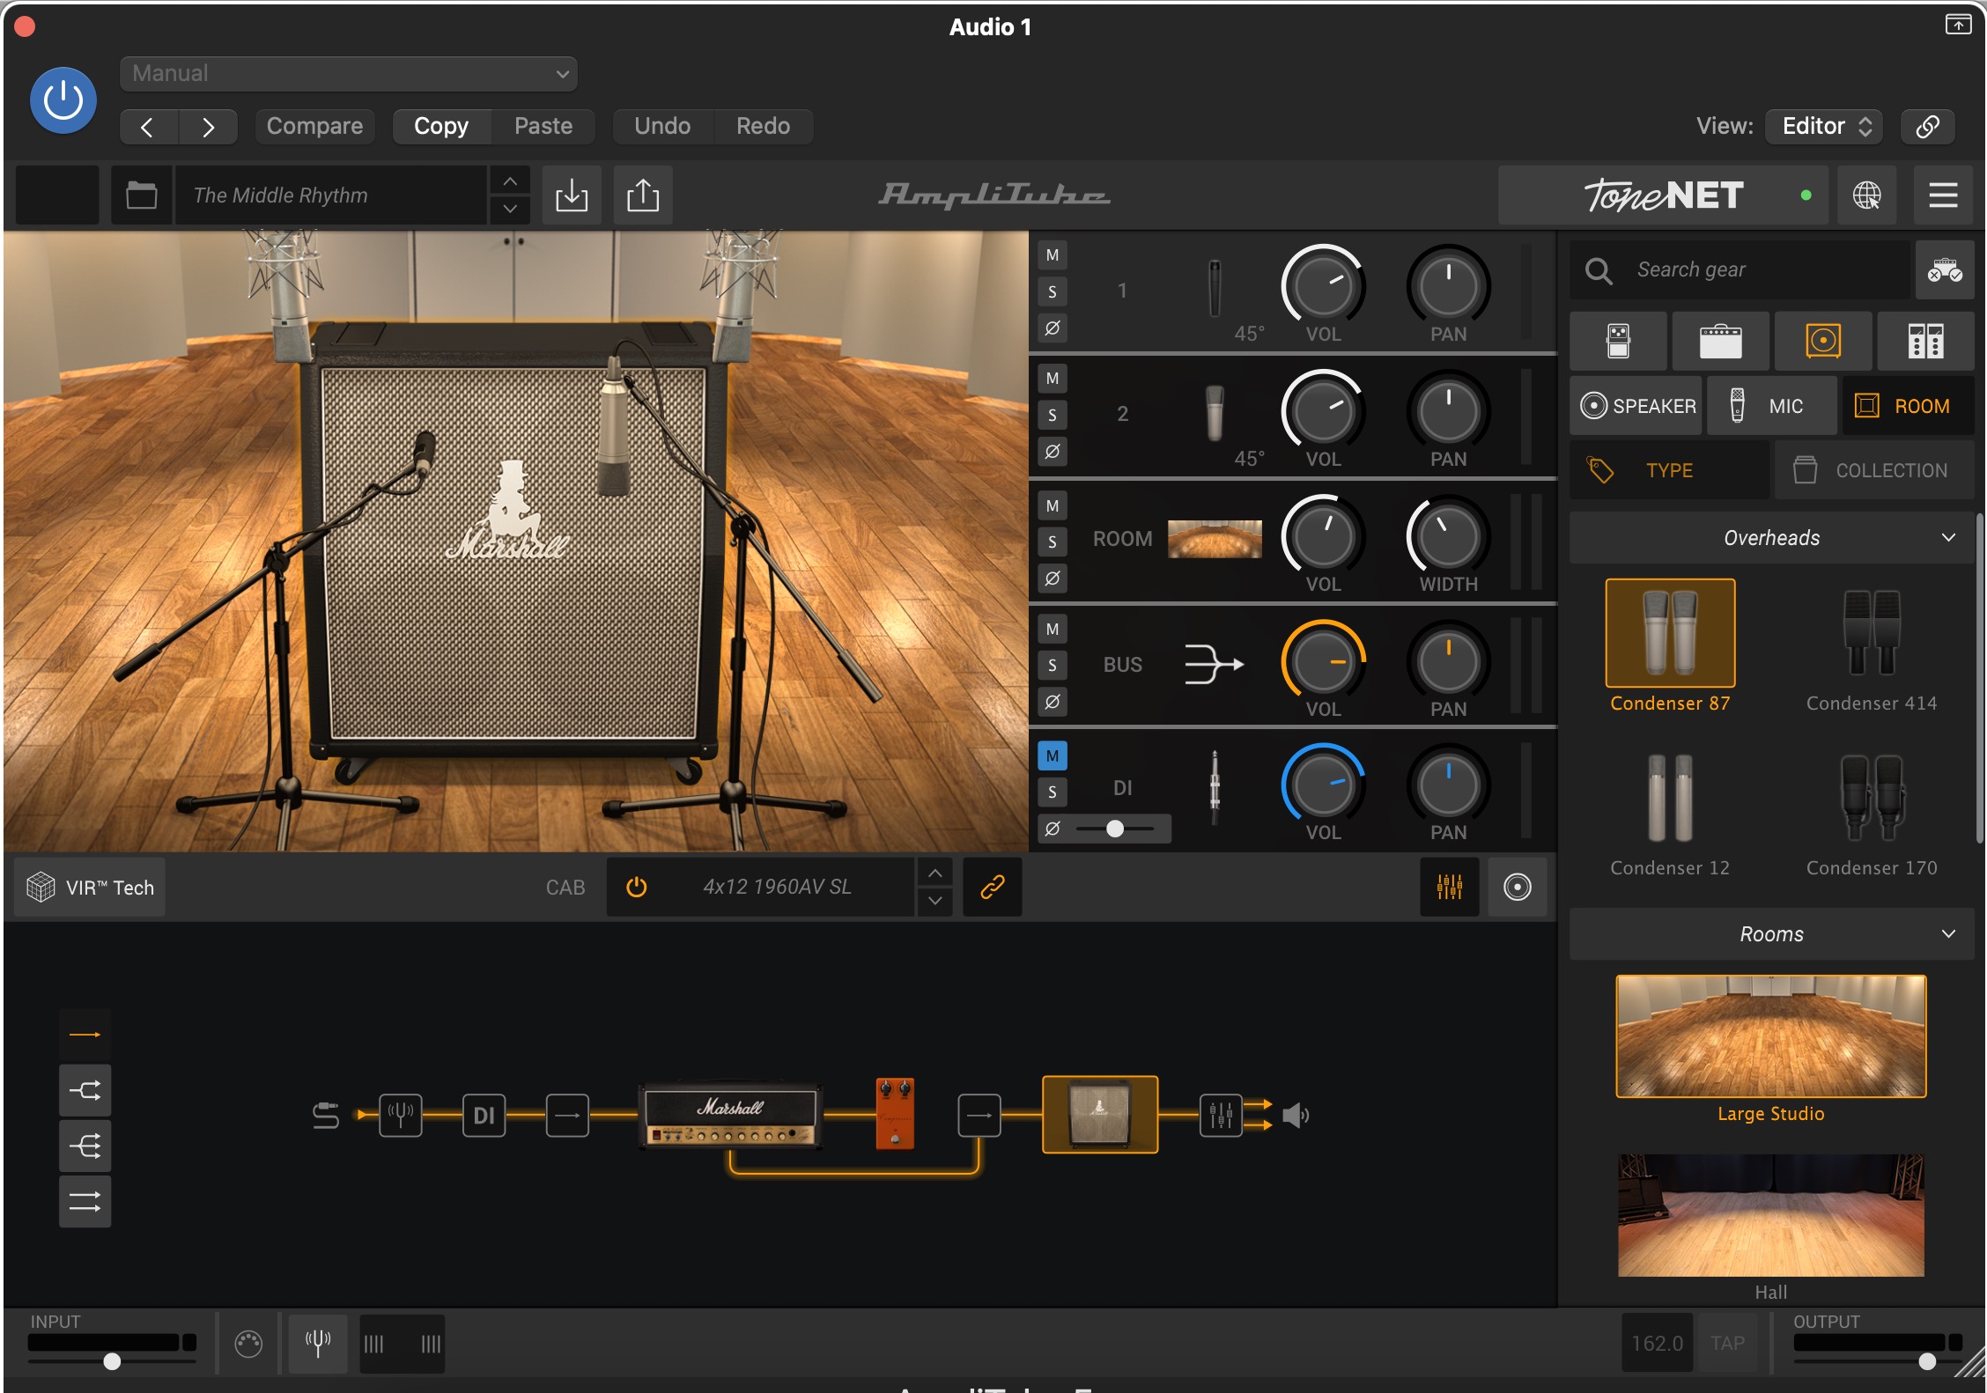Click the VIR Tech button
Viewport: 1987px width, 1393px height.
90,888
